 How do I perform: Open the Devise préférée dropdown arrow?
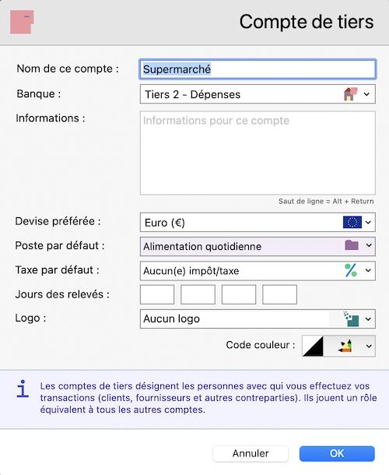[368, 223]
